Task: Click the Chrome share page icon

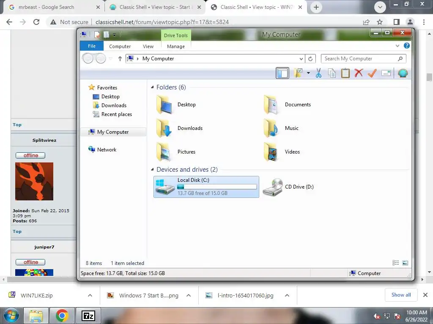Action: click(366, 22)
